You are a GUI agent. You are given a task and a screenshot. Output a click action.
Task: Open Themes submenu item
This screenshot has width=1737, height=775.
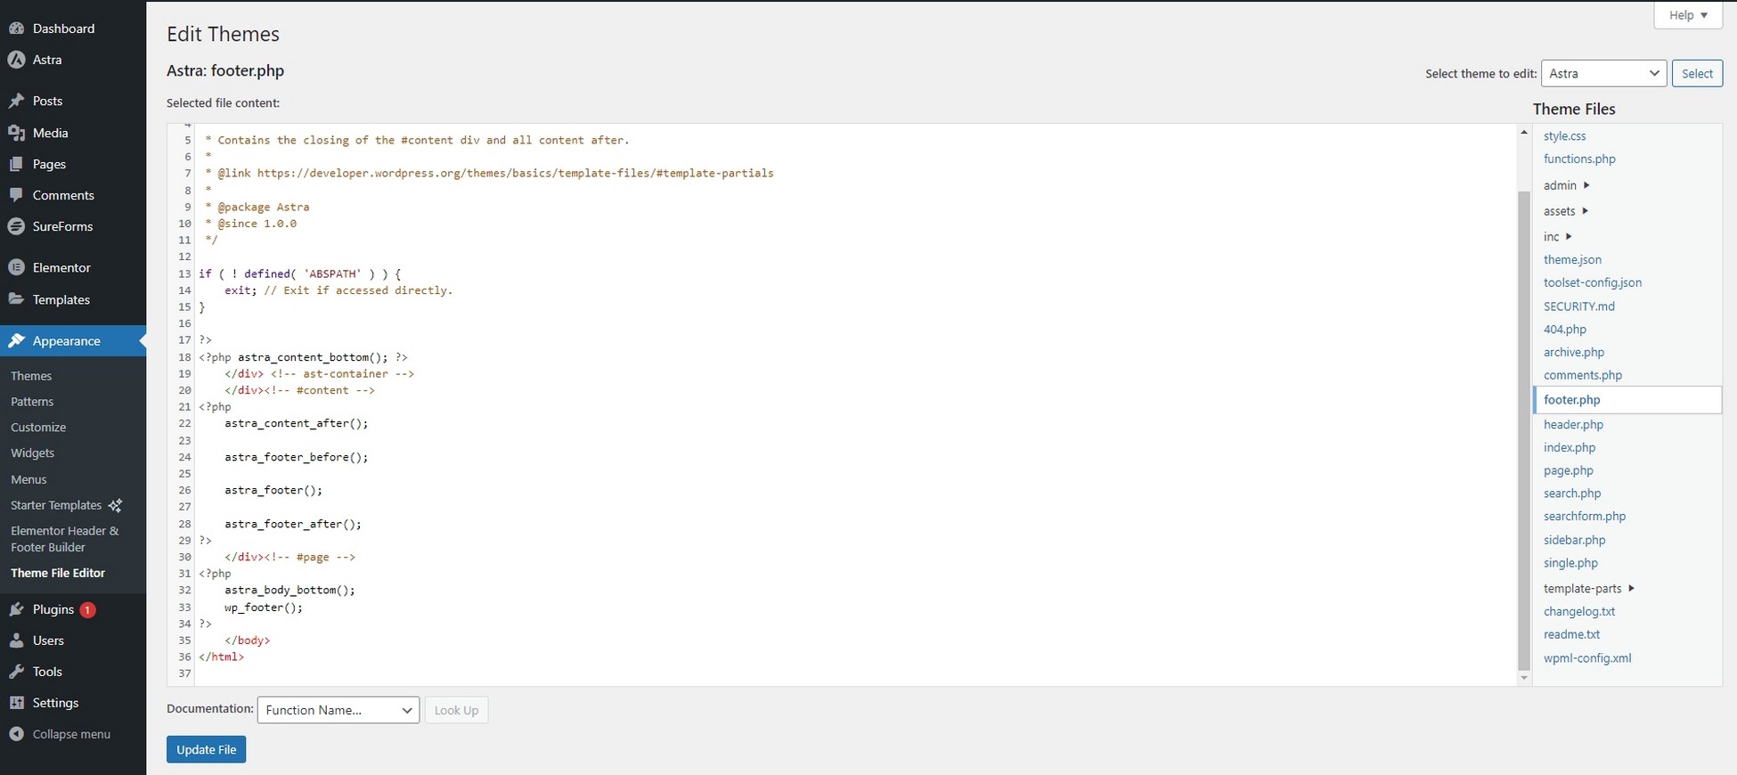tap(31, 376)
